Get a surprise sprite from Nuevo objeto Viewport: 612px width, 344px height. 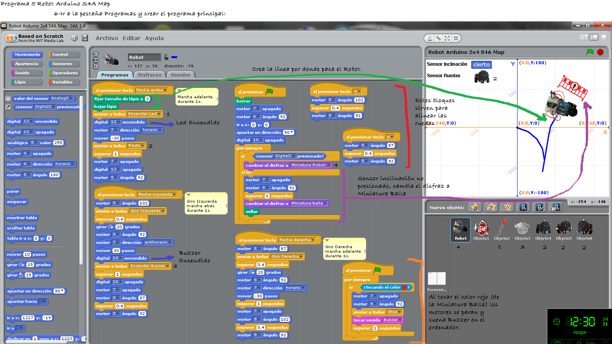[x=506, y=207]
